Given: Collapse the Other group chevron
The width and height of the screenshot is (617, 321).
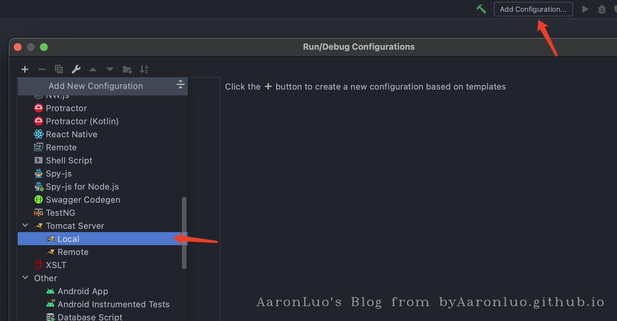Looking at the screenshot, I should point(25,278).
